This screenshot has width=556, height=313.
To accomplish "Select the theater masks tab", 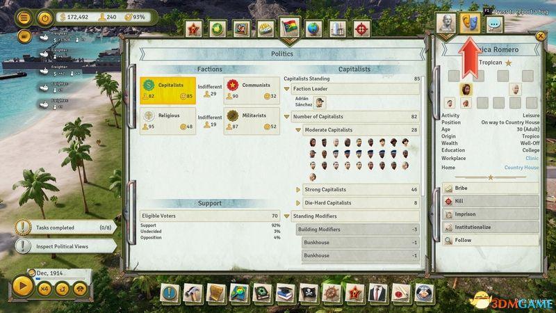I will pyautogui.click(x=470, y=23).
